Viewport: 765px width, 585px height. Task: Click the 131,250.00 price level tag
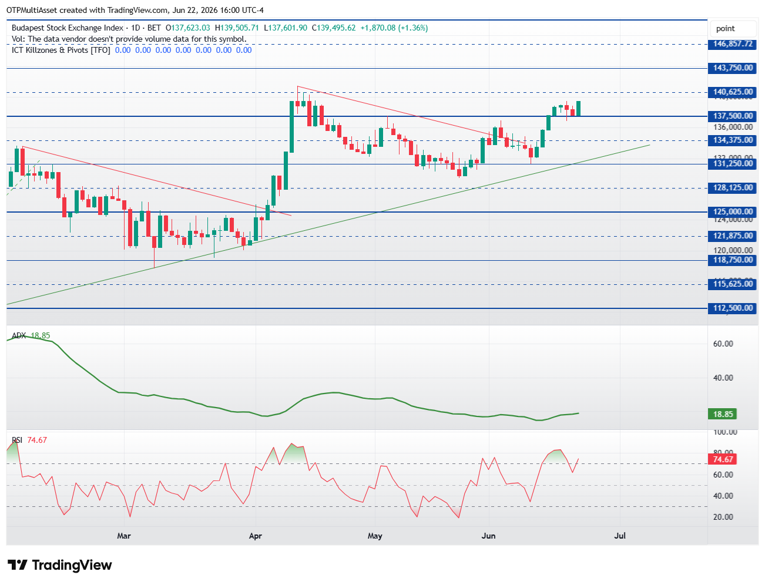pos(733,164)
